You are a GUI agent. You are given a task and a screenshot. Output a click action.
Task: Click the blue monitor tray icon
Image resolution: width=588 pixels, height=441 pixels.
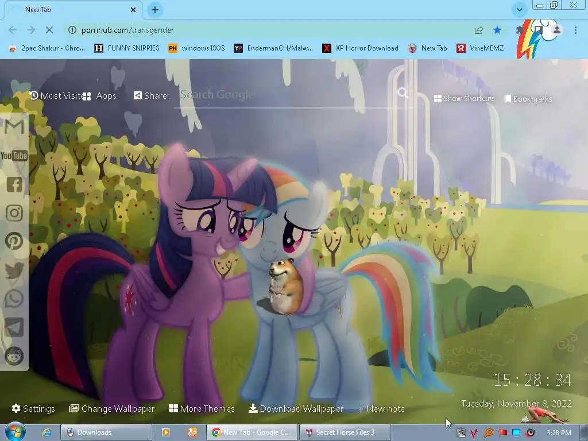pos(516,433)
